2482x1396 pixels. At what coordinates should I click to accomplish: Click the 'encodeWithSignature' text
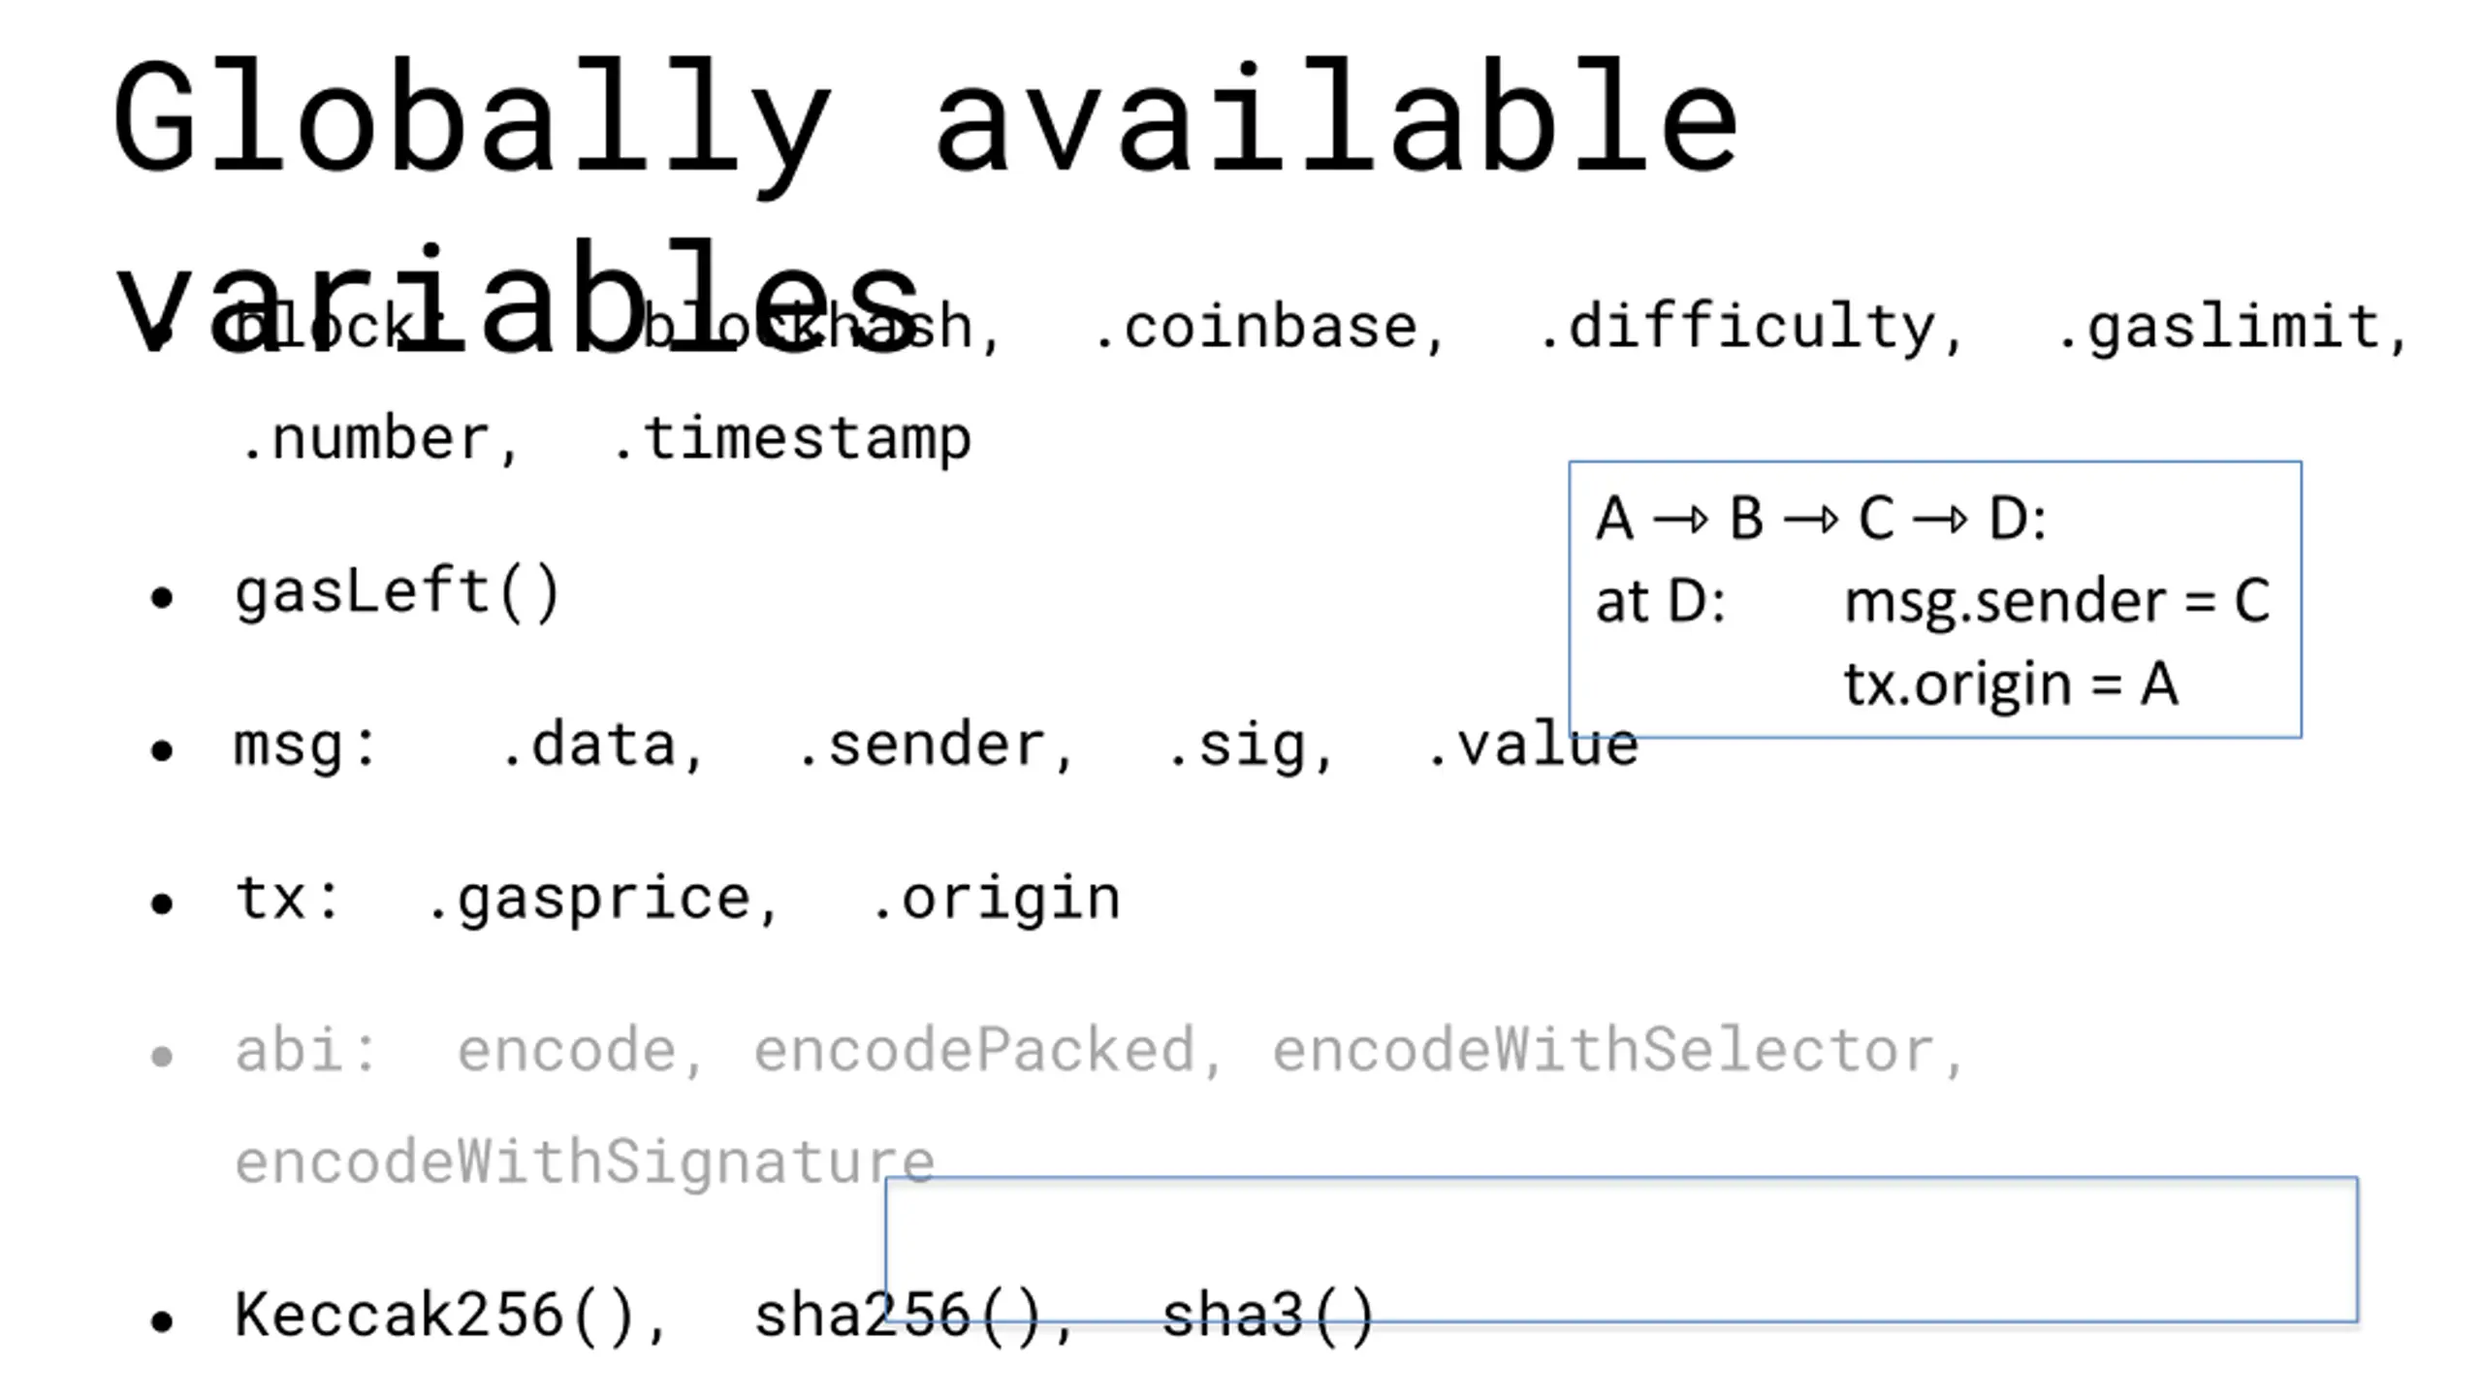pos(585,1162)
